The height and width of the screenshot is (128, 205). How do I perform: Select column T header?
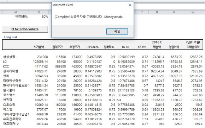tap(142, 12)
